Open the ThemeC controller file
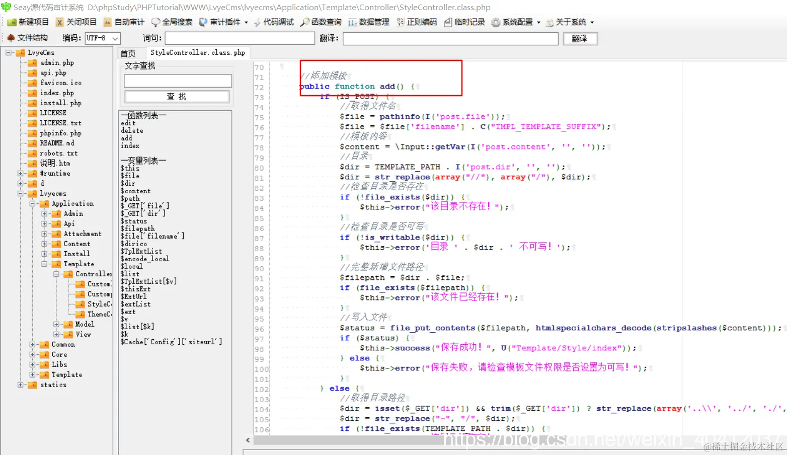The height and width of the screenshot is (455, 787). tap(100, 315)
